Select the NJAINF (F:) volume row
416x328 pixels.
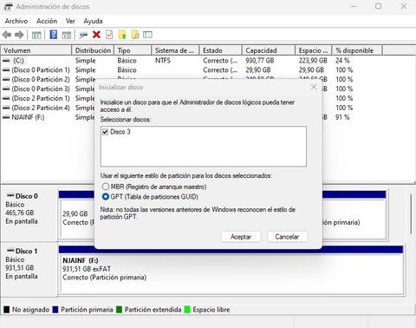(48, 117)
